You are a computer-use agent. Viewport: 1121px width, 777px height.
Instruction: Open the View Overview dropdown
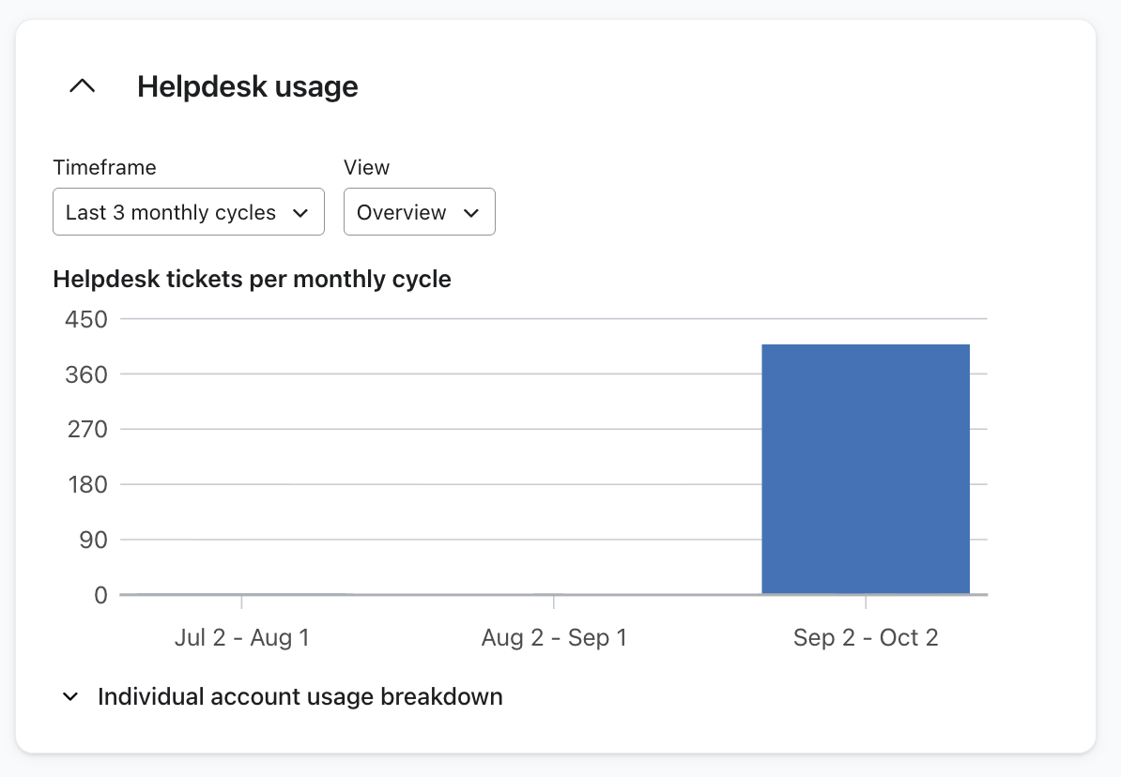pos(419,212)
